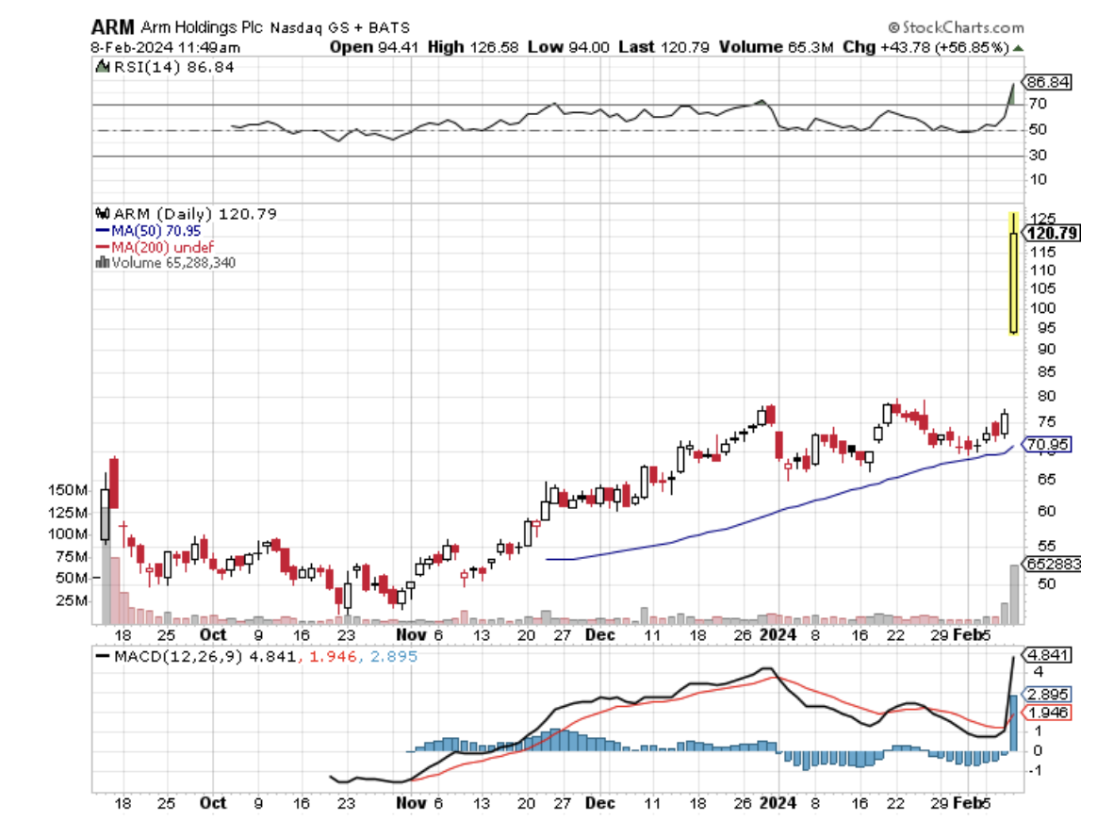Click the 85 label on the price axis

1046,372
